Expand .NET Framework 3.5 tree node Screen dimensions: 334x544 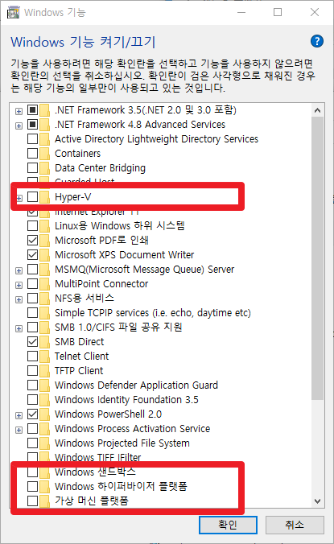tap(19, 111)
